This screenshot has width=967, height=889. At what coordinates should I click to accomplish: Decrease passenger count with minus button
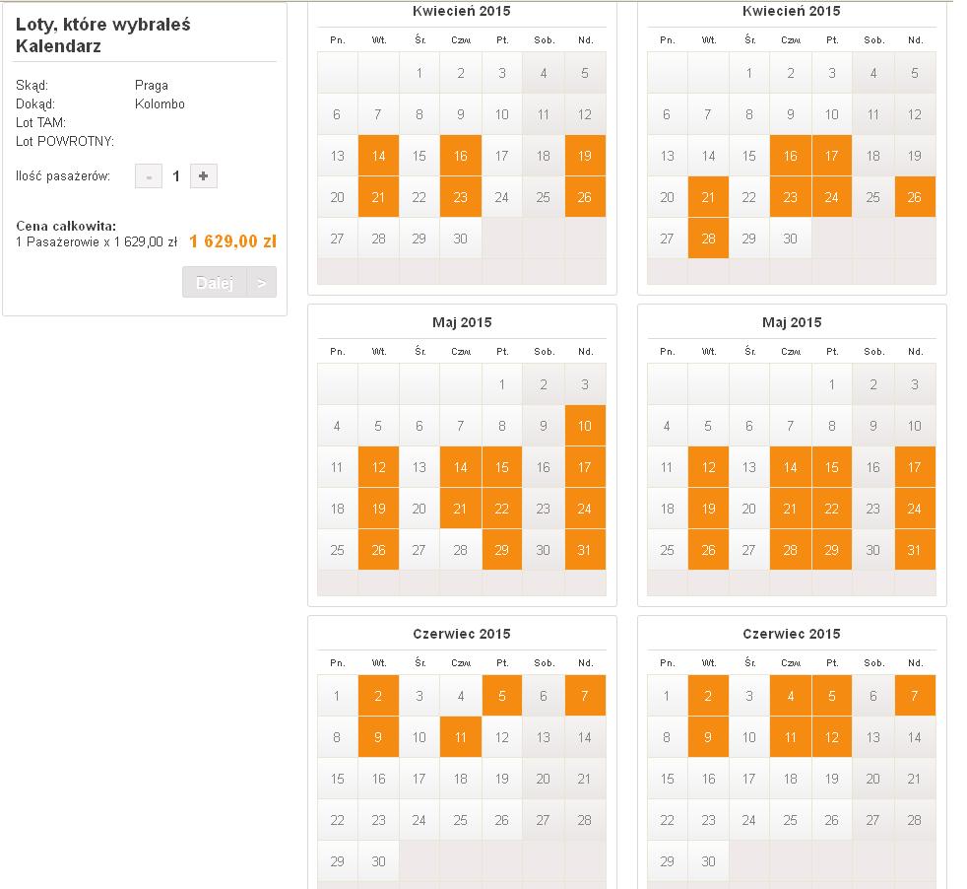point(148,176)
